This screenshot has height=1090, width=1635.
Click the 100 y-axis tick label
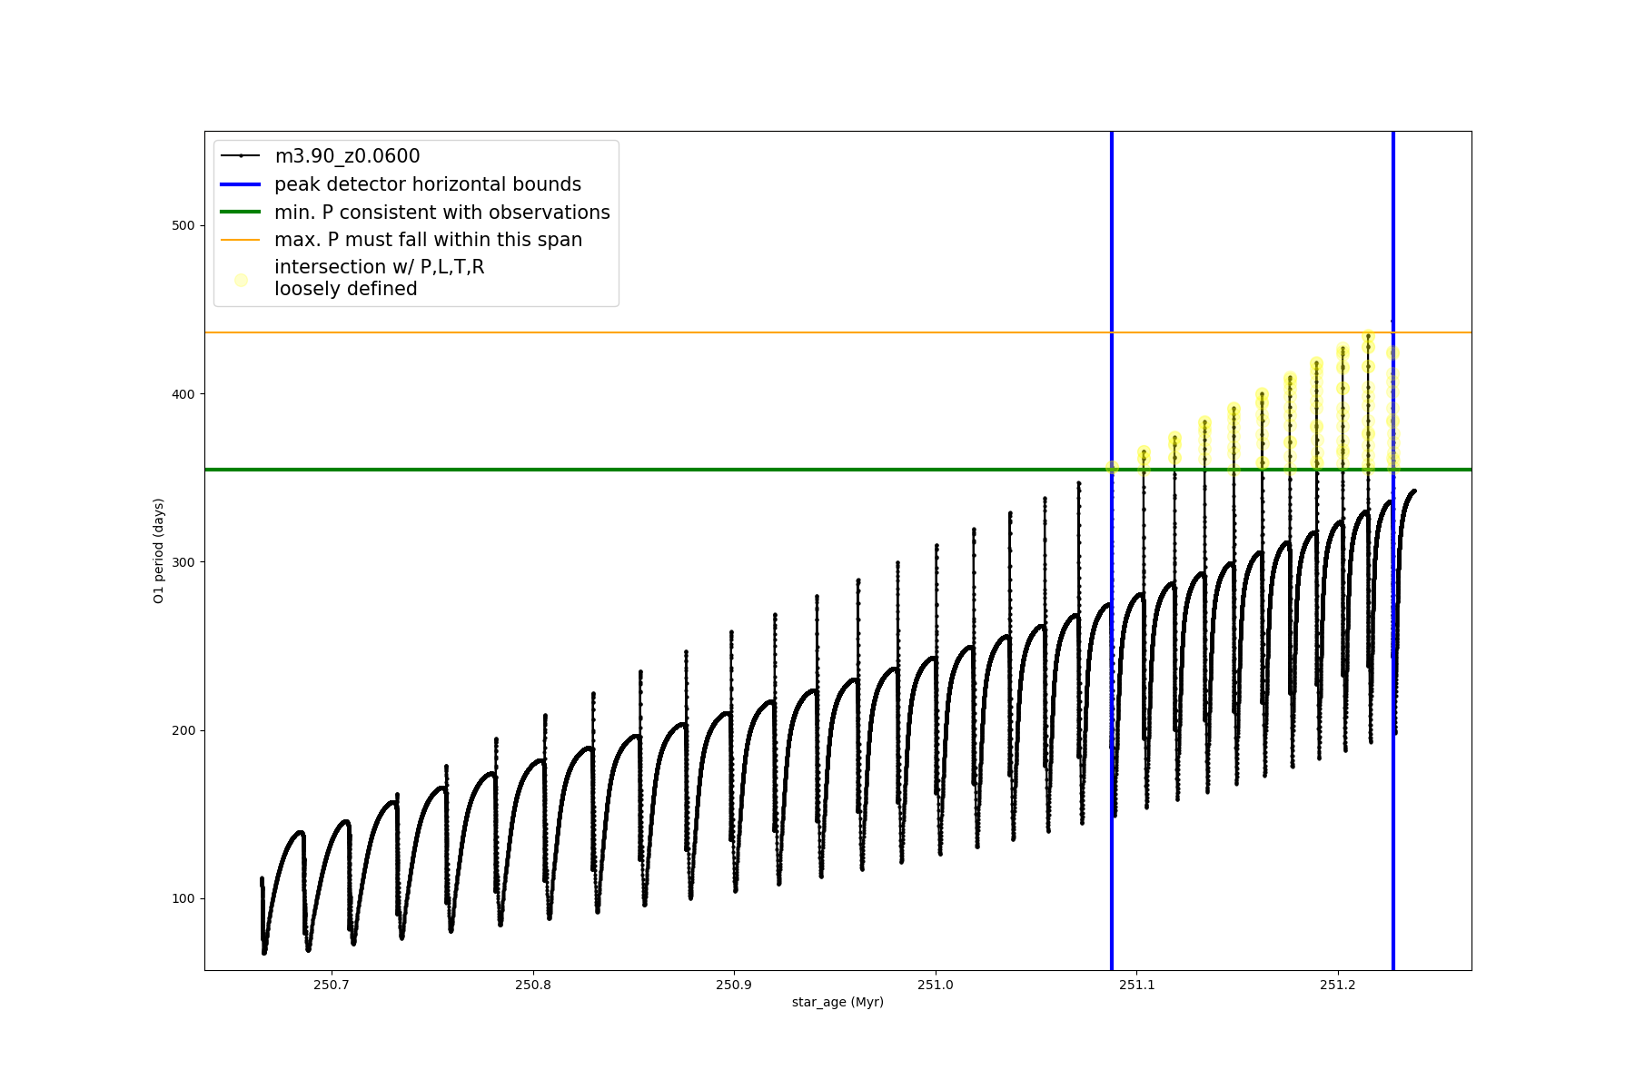(183, 898)
